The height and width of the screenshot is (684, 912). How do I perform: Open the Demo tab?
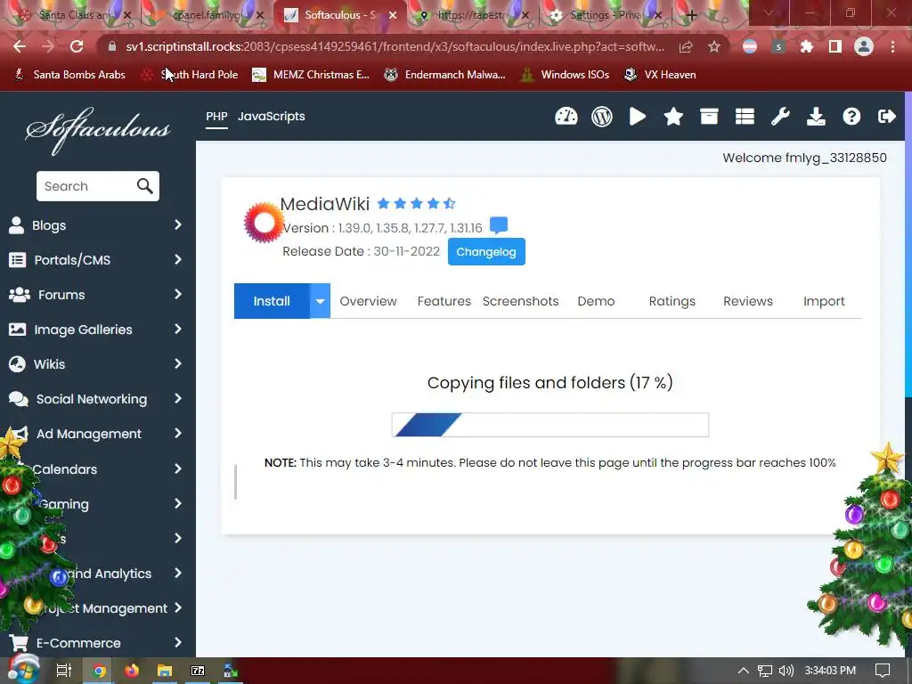point(596,301)
